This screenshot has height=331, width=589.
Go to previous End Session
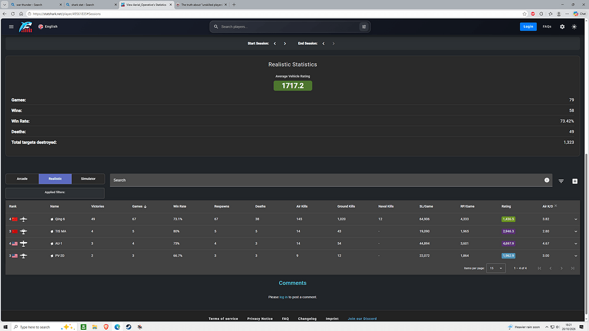pyautogui.click(x=323, y=44)
